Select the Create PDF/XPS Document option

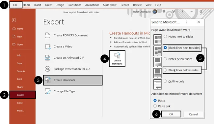pos(73,35)
